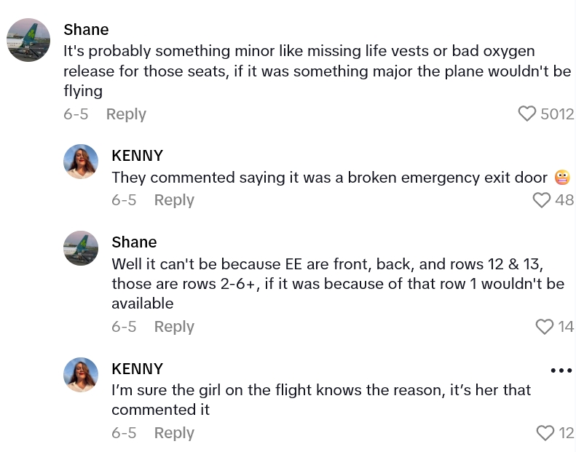576x452 pixels.
Task: Open Shane's profile name on top comment
Action: point(86,30)
